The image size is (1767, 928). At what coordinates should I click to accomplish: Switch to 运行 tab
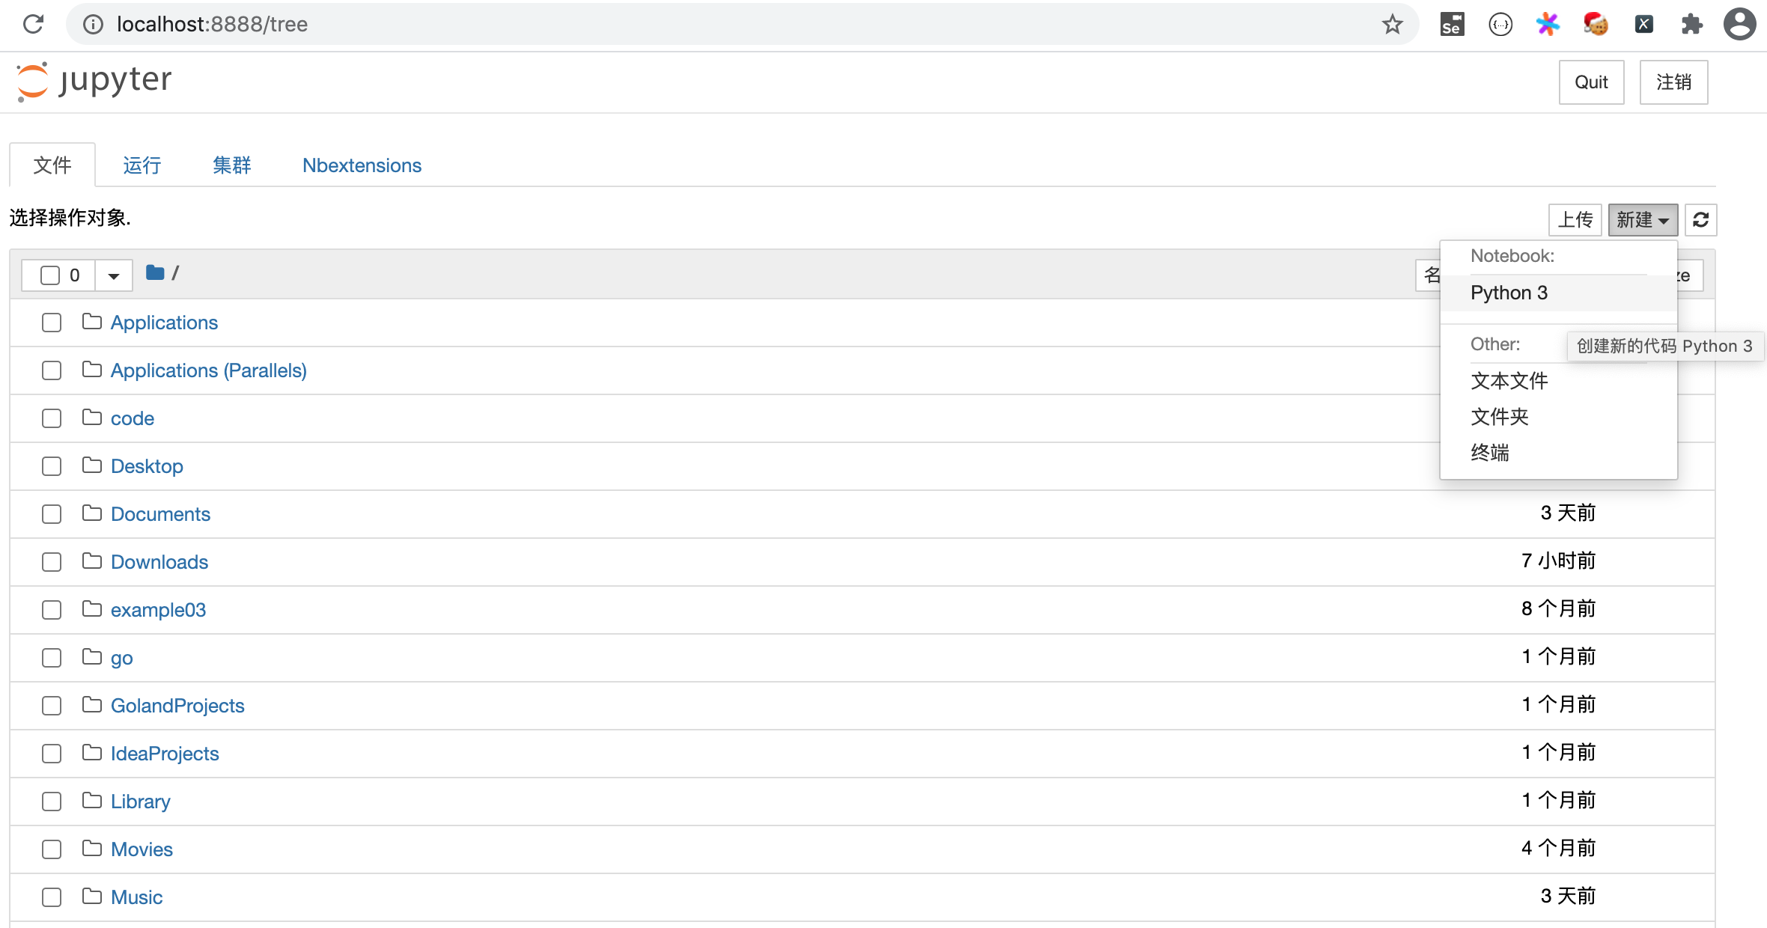click(140, 165)
